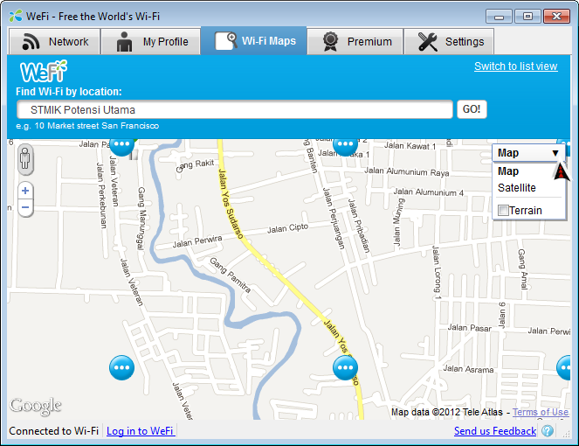The height and width of the screenshot is (446, 579).
Task: Open the help question mark icon
Action: (x=548, y=431)
